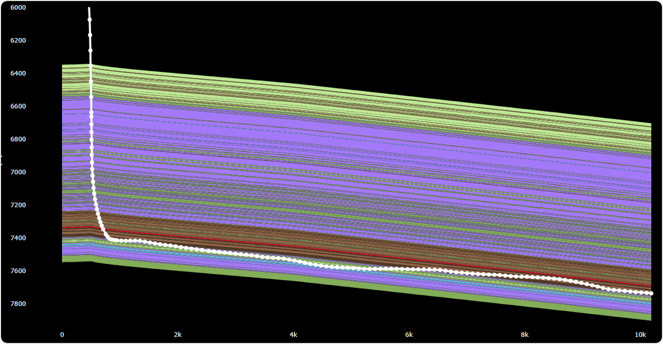This screenshot has height=344, width=663.
Task: Select the 10k horizontal axis label
Action: coord(642,334)
